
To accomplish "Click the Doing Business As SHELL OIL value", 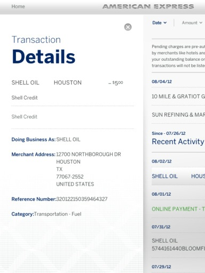I will (x=68, y=140).
